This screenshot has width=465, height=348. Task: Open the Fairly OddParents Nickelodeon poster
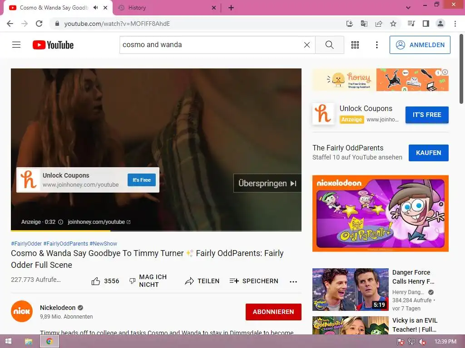[x=380, y=213]
